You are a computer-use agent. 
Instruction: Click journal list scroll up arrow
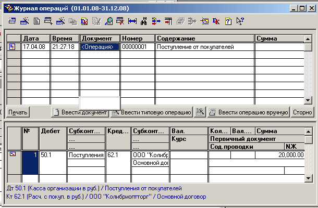[x=308, y=38]
